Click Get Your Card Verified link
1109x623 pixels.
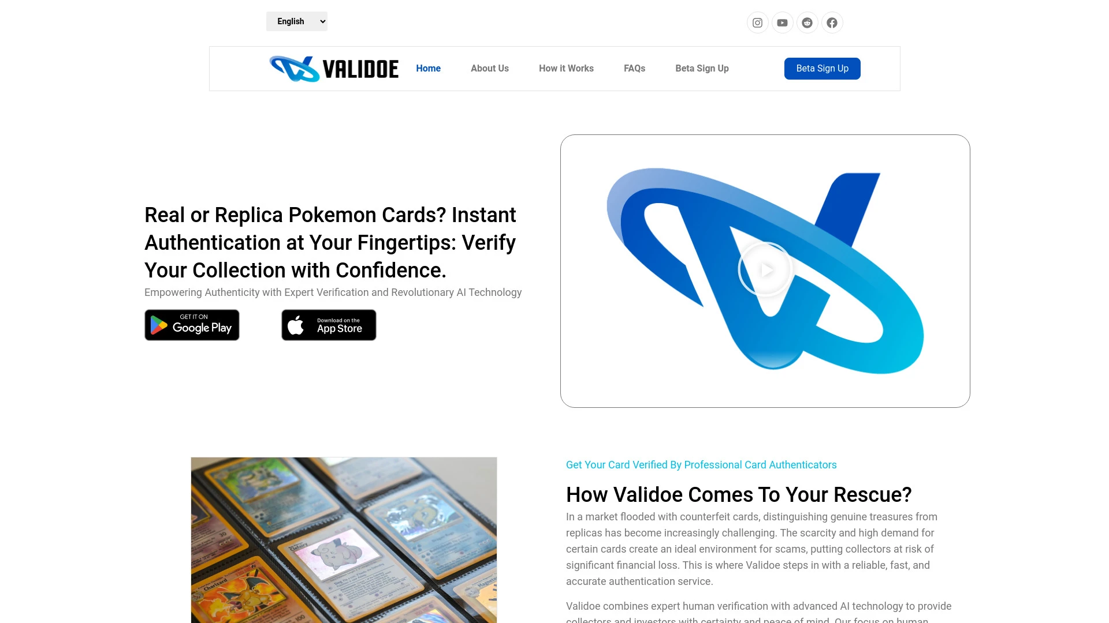(701, 465)
